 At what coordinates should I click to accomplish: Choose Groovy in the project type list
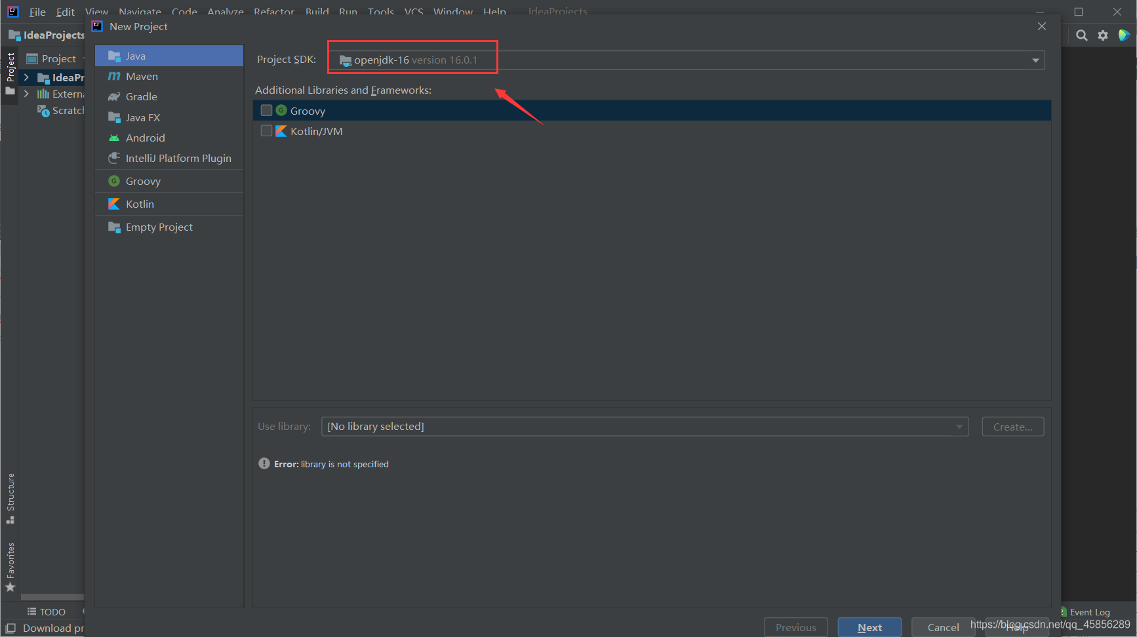[169, 181]
